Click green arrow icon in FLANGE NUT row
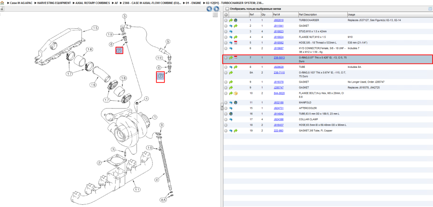The image size is (433, 207). (236, 37)
